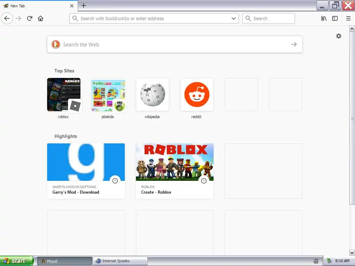This screenshot has width=355, height=266.
Task: Minimize the Mypal browser window
Action: click(x=322, y=6)
